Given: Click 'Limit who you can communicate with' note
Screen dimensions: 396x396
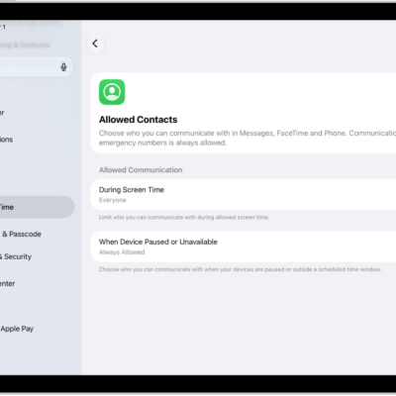Looking at the screenshot, I should 184,217.
